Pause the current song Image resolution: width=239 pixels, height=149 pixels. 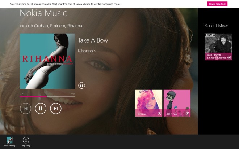[x=41, y=109]
